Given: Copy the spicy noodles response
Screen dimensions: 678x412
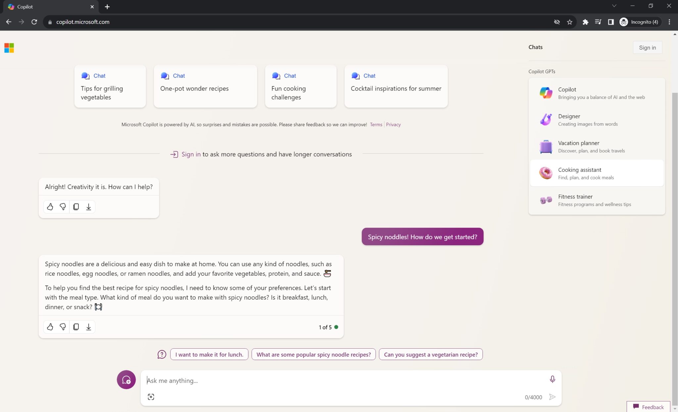Looking at the screenshot, I should click(x=76, y=327).
